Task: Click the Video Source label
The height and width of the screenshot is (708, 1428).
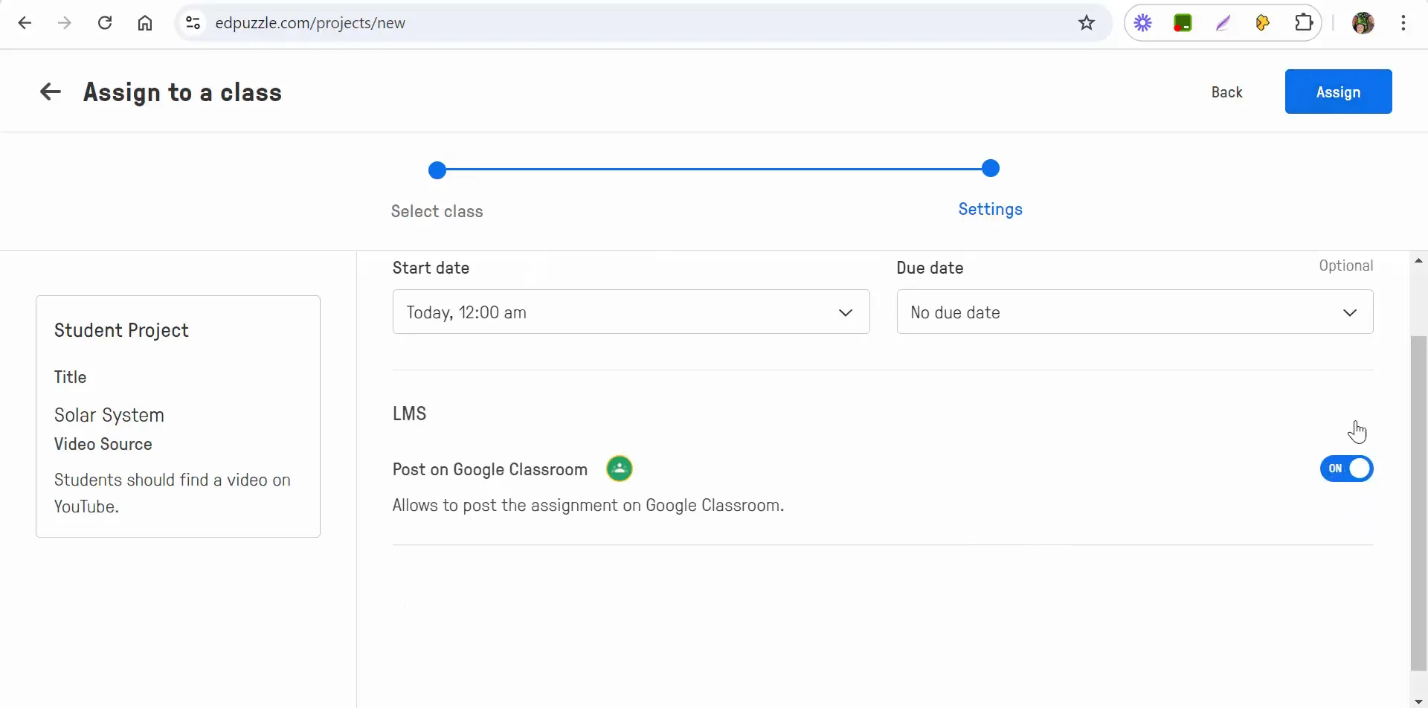Action: point(103,444)
